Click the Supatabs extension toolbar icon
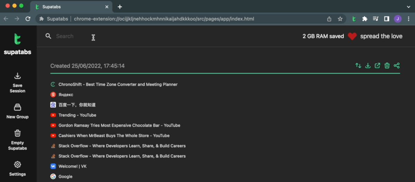The image size is (415, 182). pyautogui.click(x=354, y=19)
